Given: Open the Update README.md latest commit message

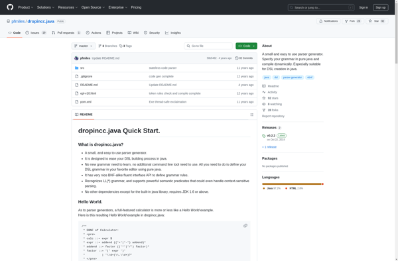Looking at the screenshot, I should click(x=105, y=58).
